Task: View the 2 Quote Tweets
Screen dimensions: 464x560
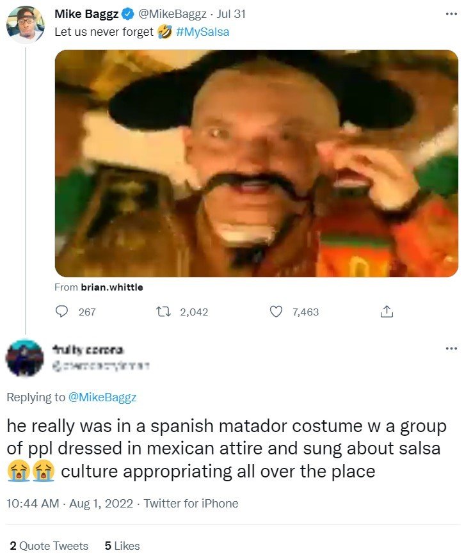Action: click(x=49, y=546)
